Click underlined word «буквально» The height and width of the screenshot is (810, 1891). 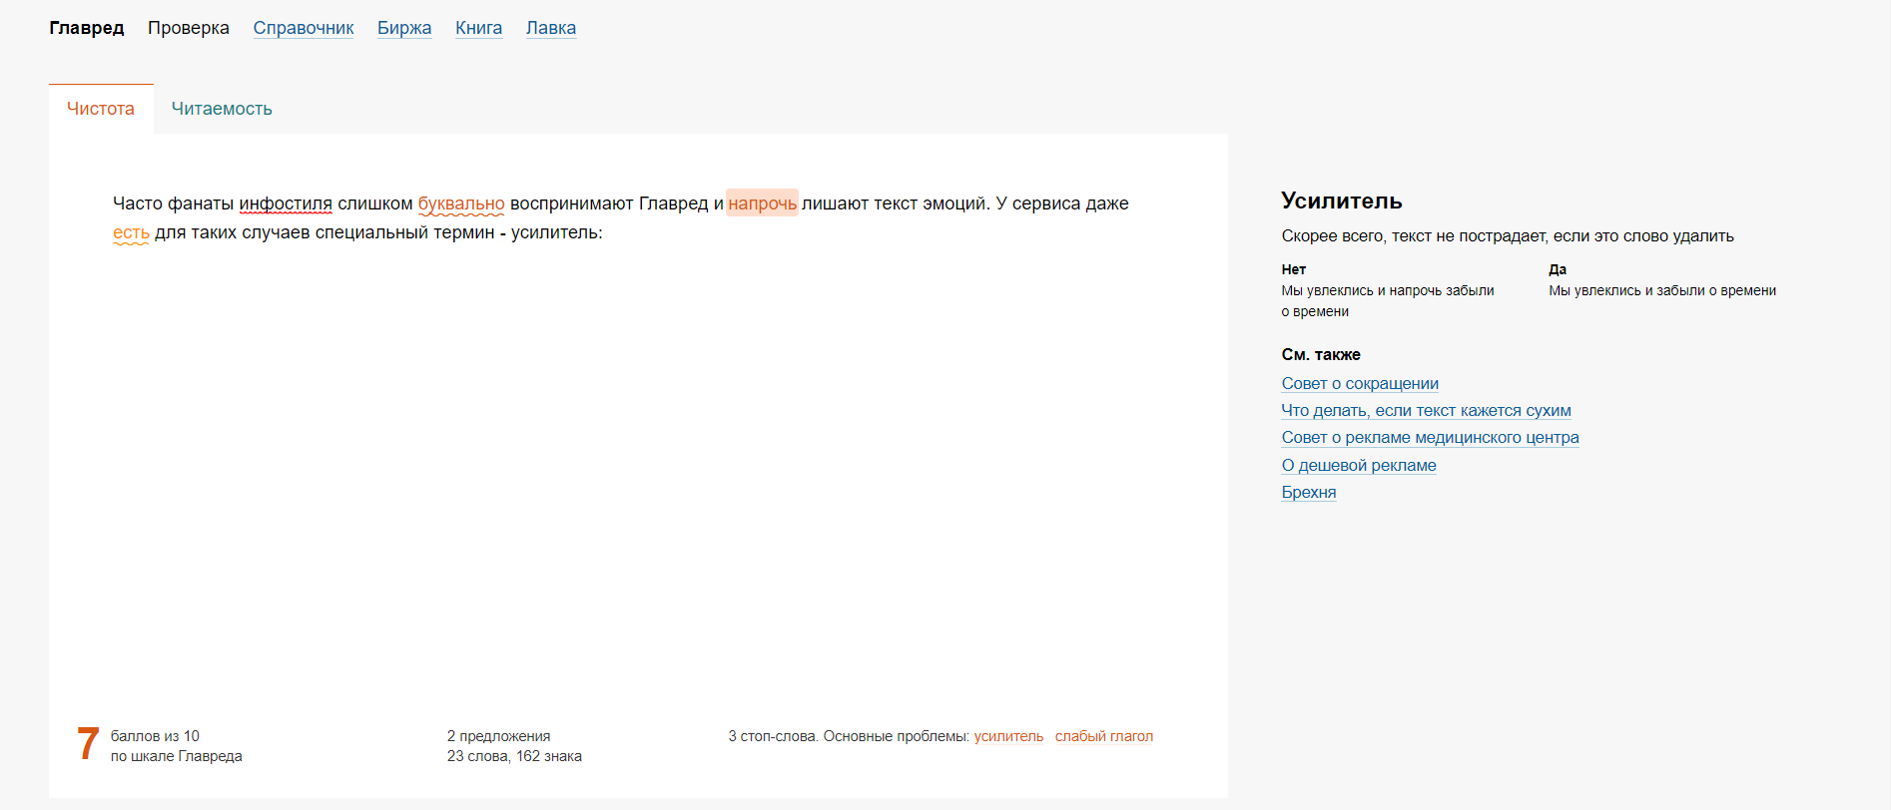[x=461, y=203]
